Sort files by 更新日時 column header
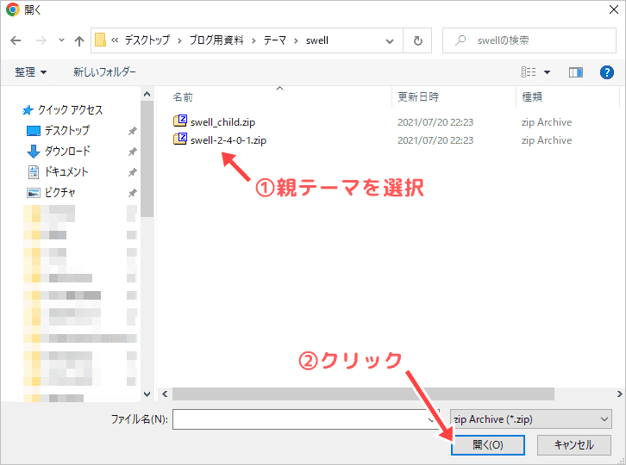This screenshot has width=626, height=465. [x=417, y=96]
